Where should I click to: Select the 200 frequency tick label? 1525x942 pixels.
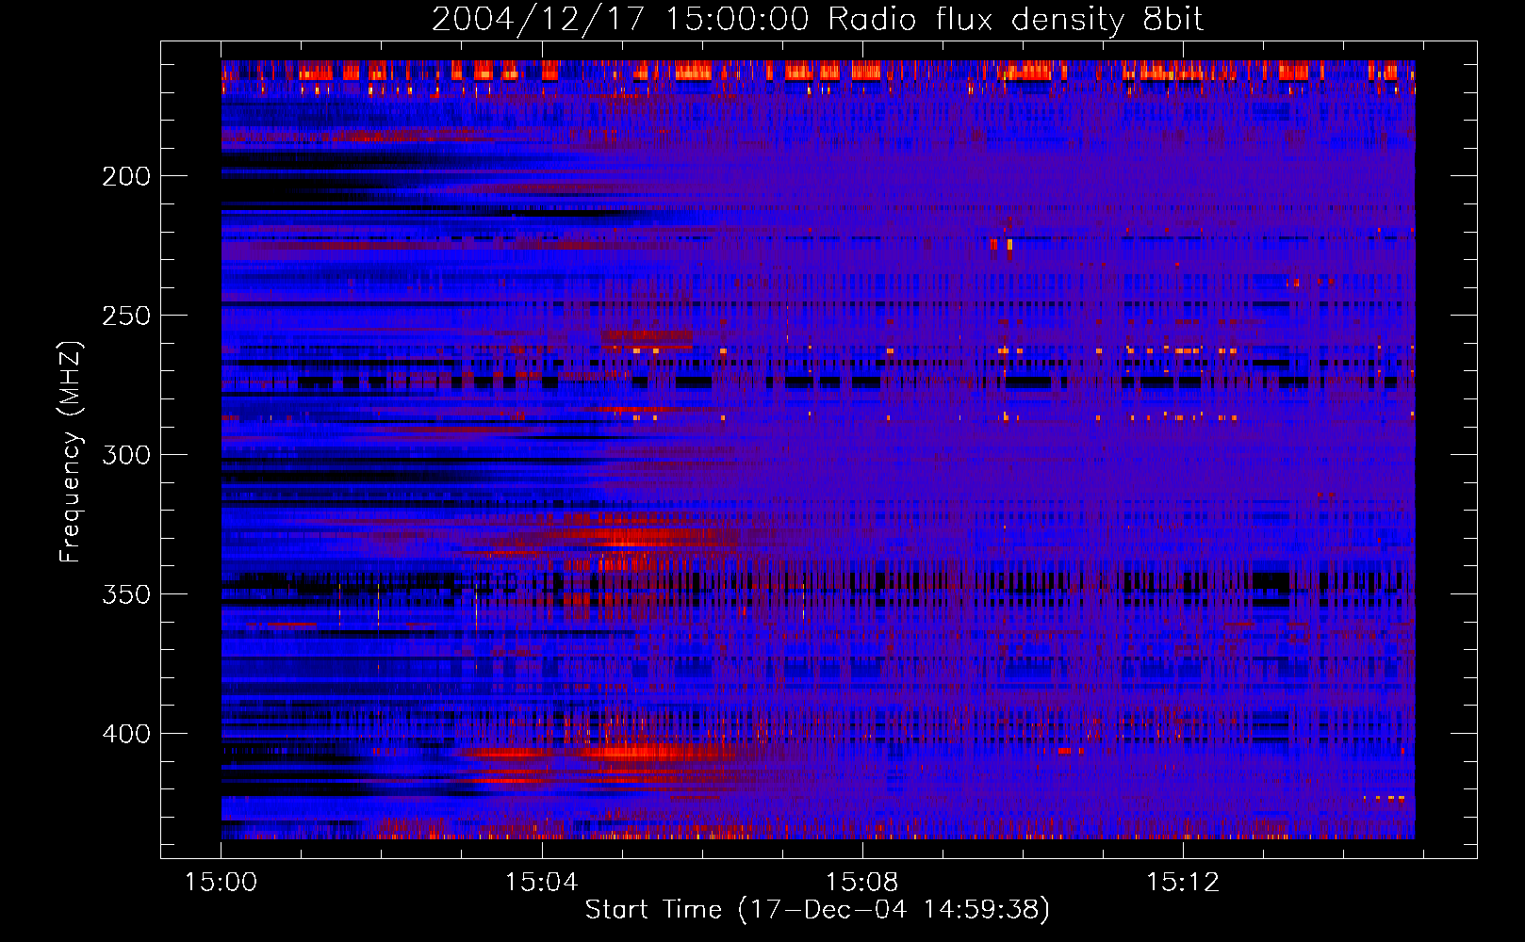click(x=126, y=176)
